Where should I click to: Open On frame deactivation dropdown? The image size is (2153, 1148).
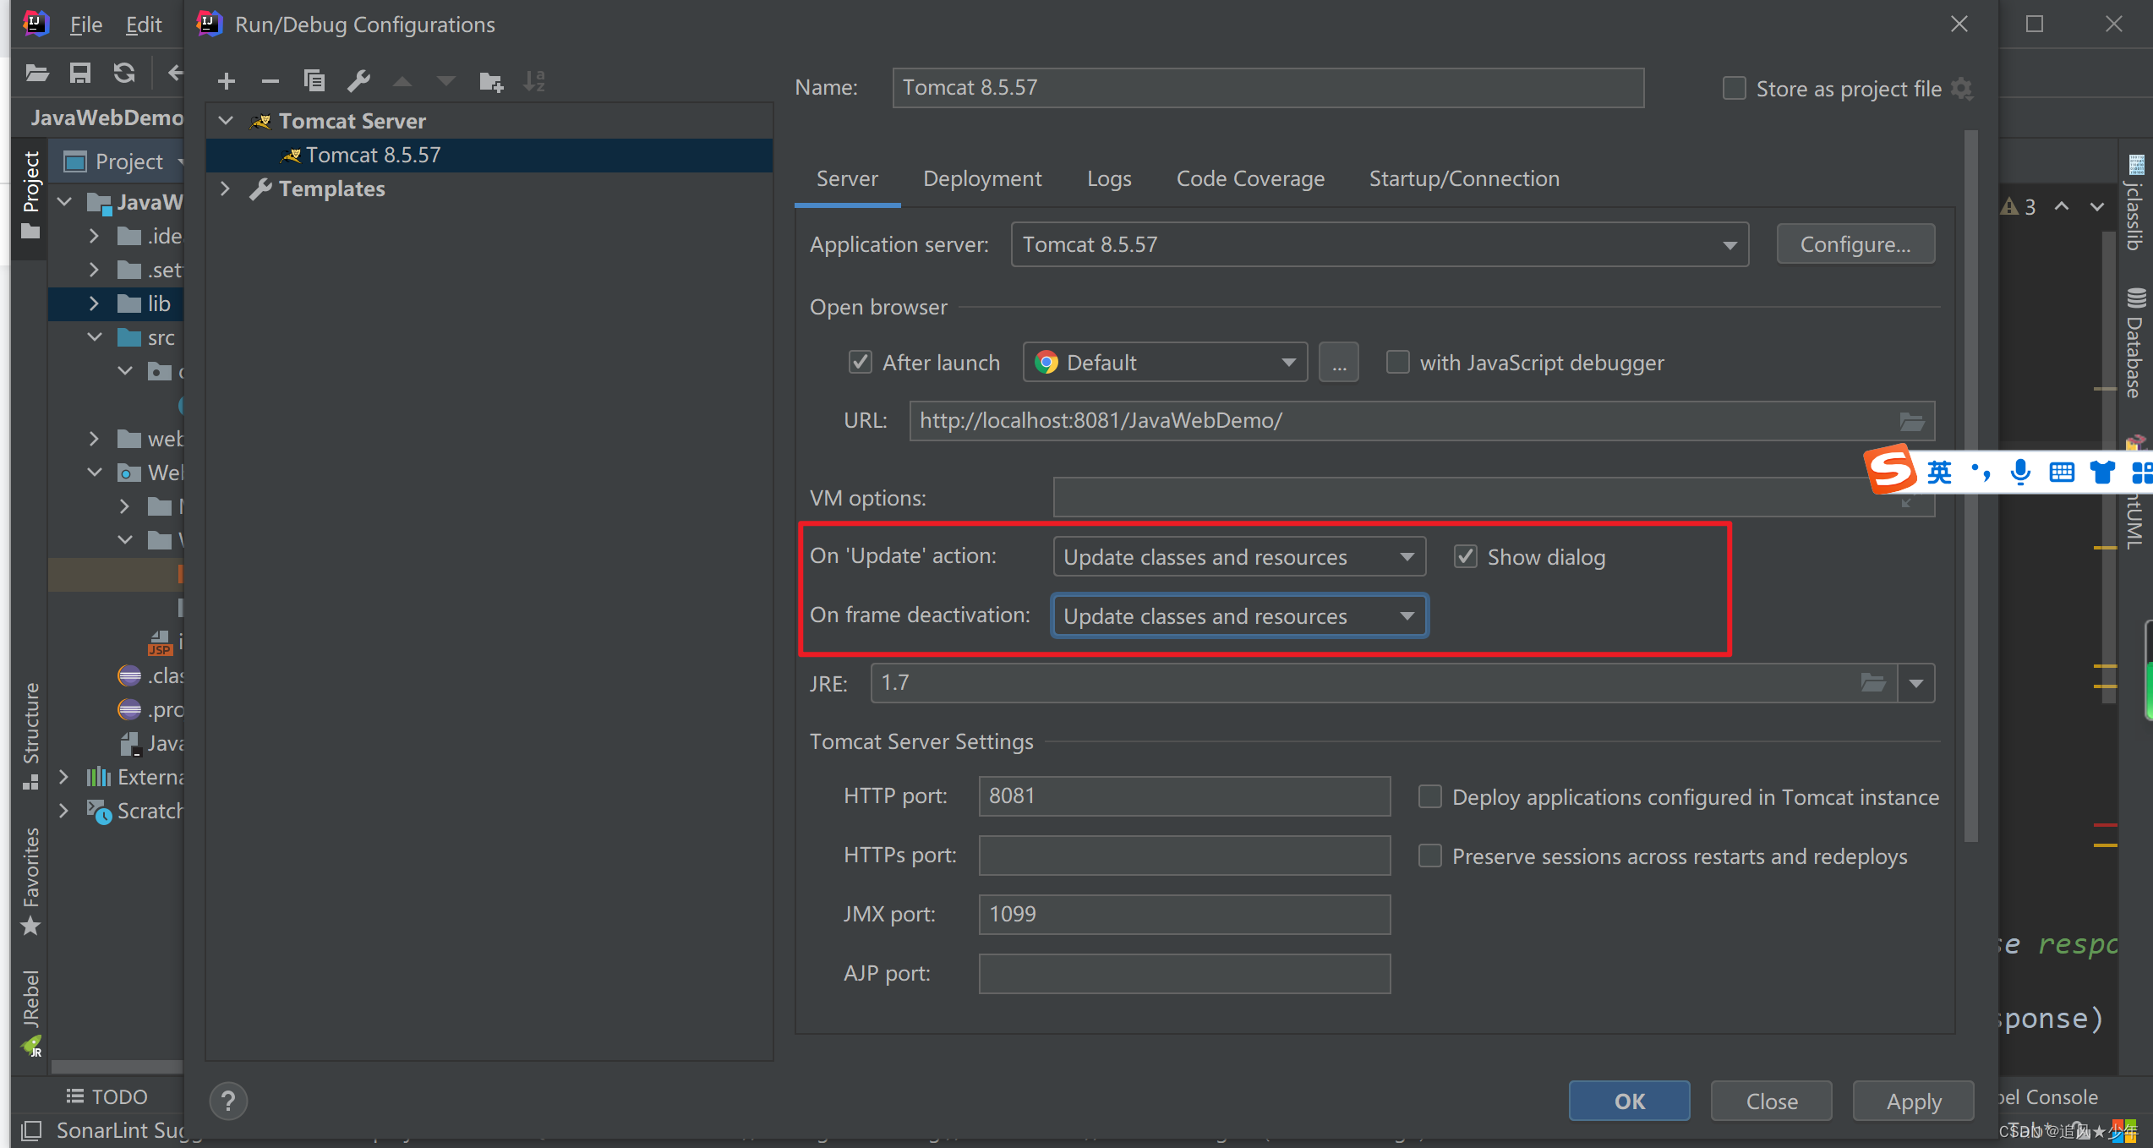(x=1239, y=616)
